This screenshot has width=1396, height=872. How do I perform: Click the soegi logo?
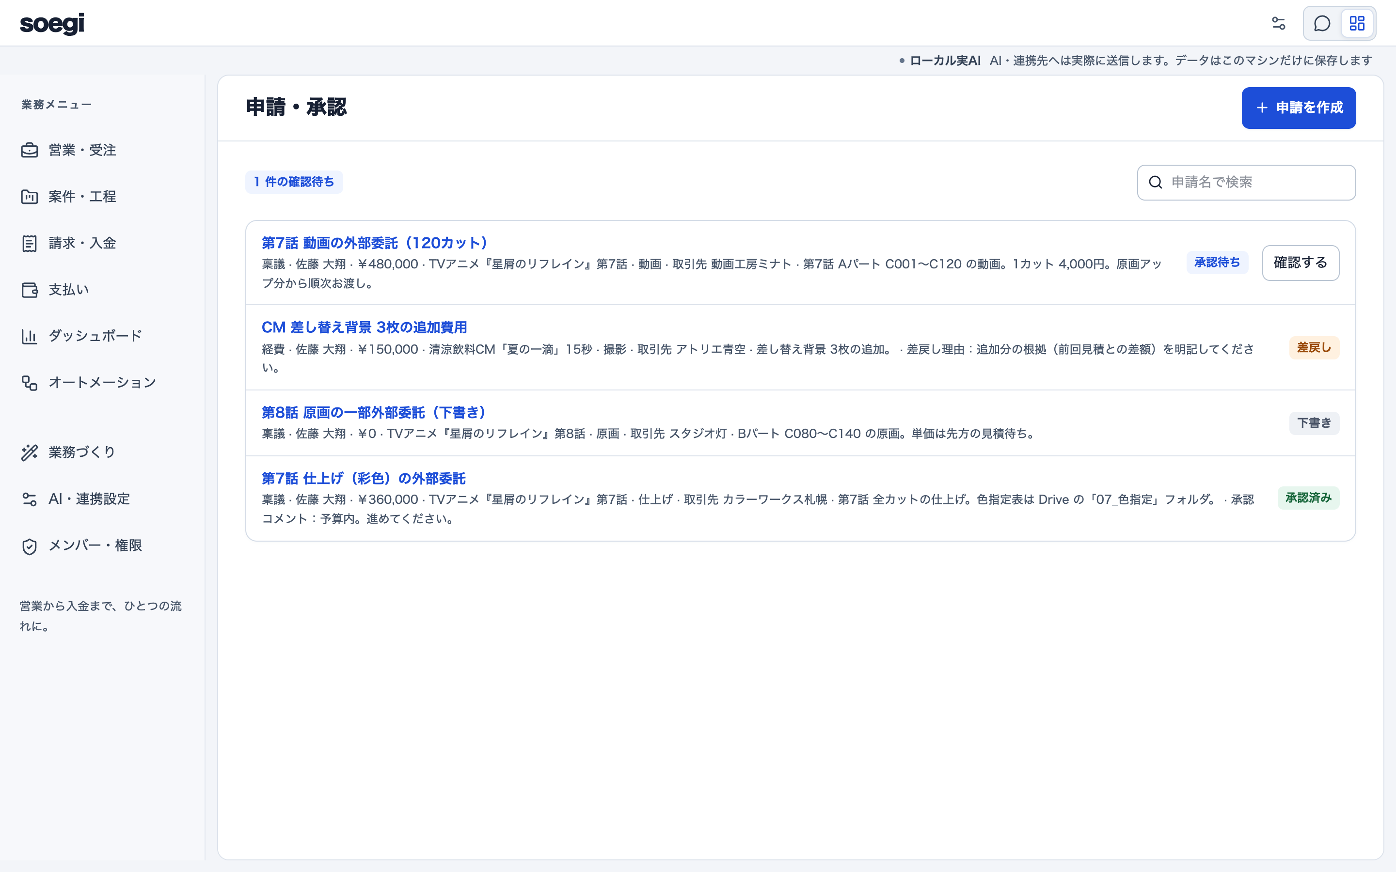[x=52, y=23]
